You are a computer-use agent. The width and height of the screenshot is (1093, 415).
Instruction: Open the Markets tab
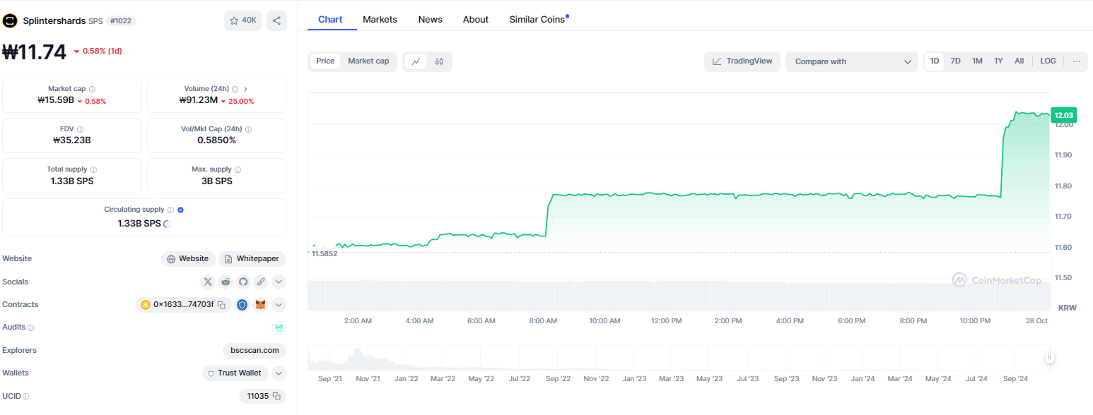[380, 19]
